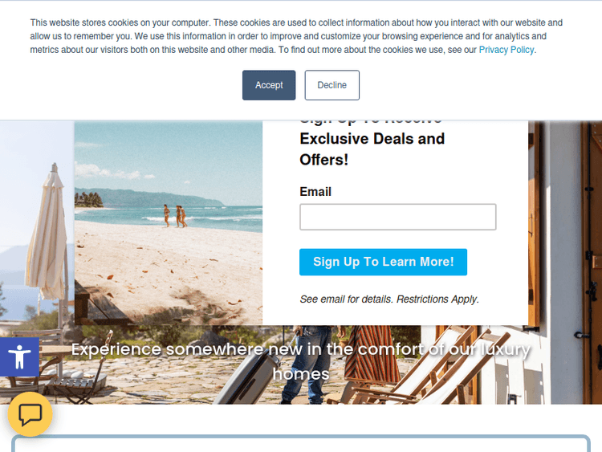Click the rolling suitcase in hero image
The image size is (602, 452).
(x=254, y=374)
